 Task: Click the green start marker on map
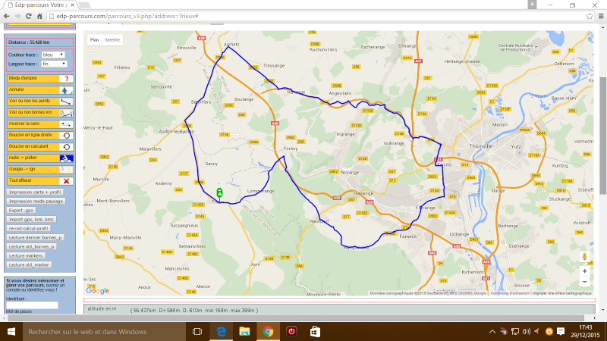click(x=219, y=195)
